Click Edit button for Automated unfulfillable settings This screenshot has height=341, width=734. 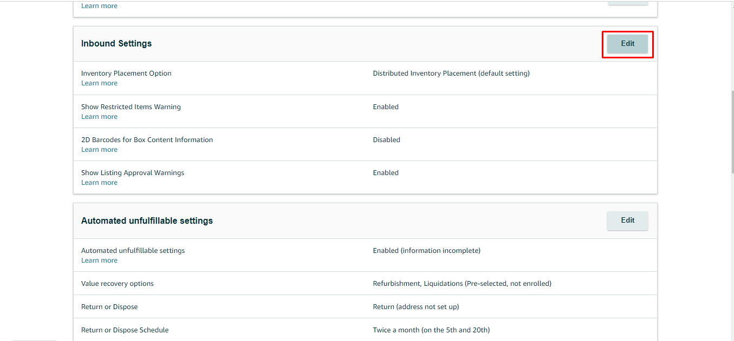tap(627, 220)
